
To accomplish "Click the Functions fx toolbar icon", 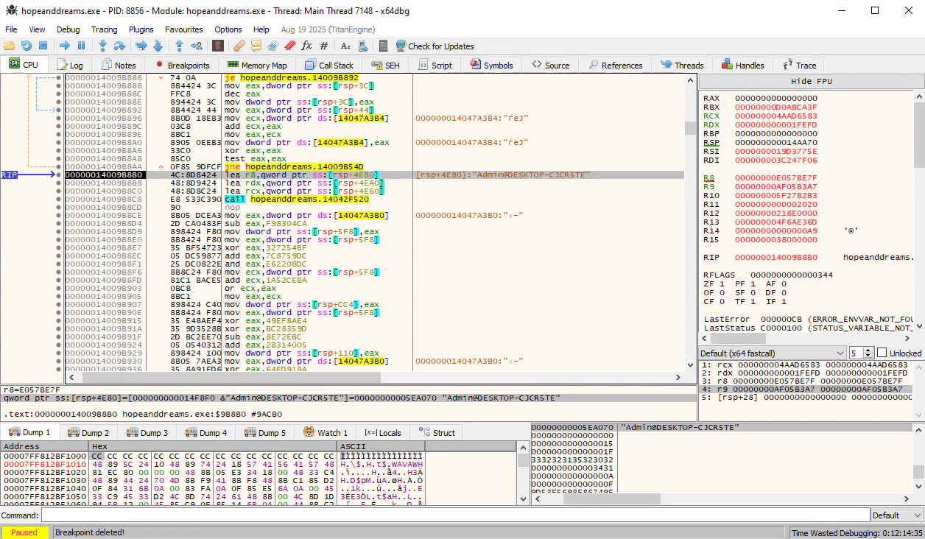I will point(306,46).
